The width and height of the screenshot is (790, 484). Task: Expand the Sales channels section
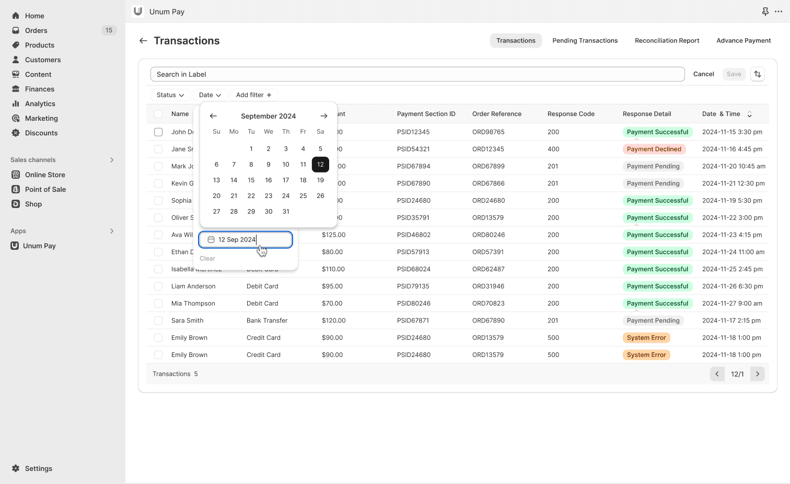[111, 160]
